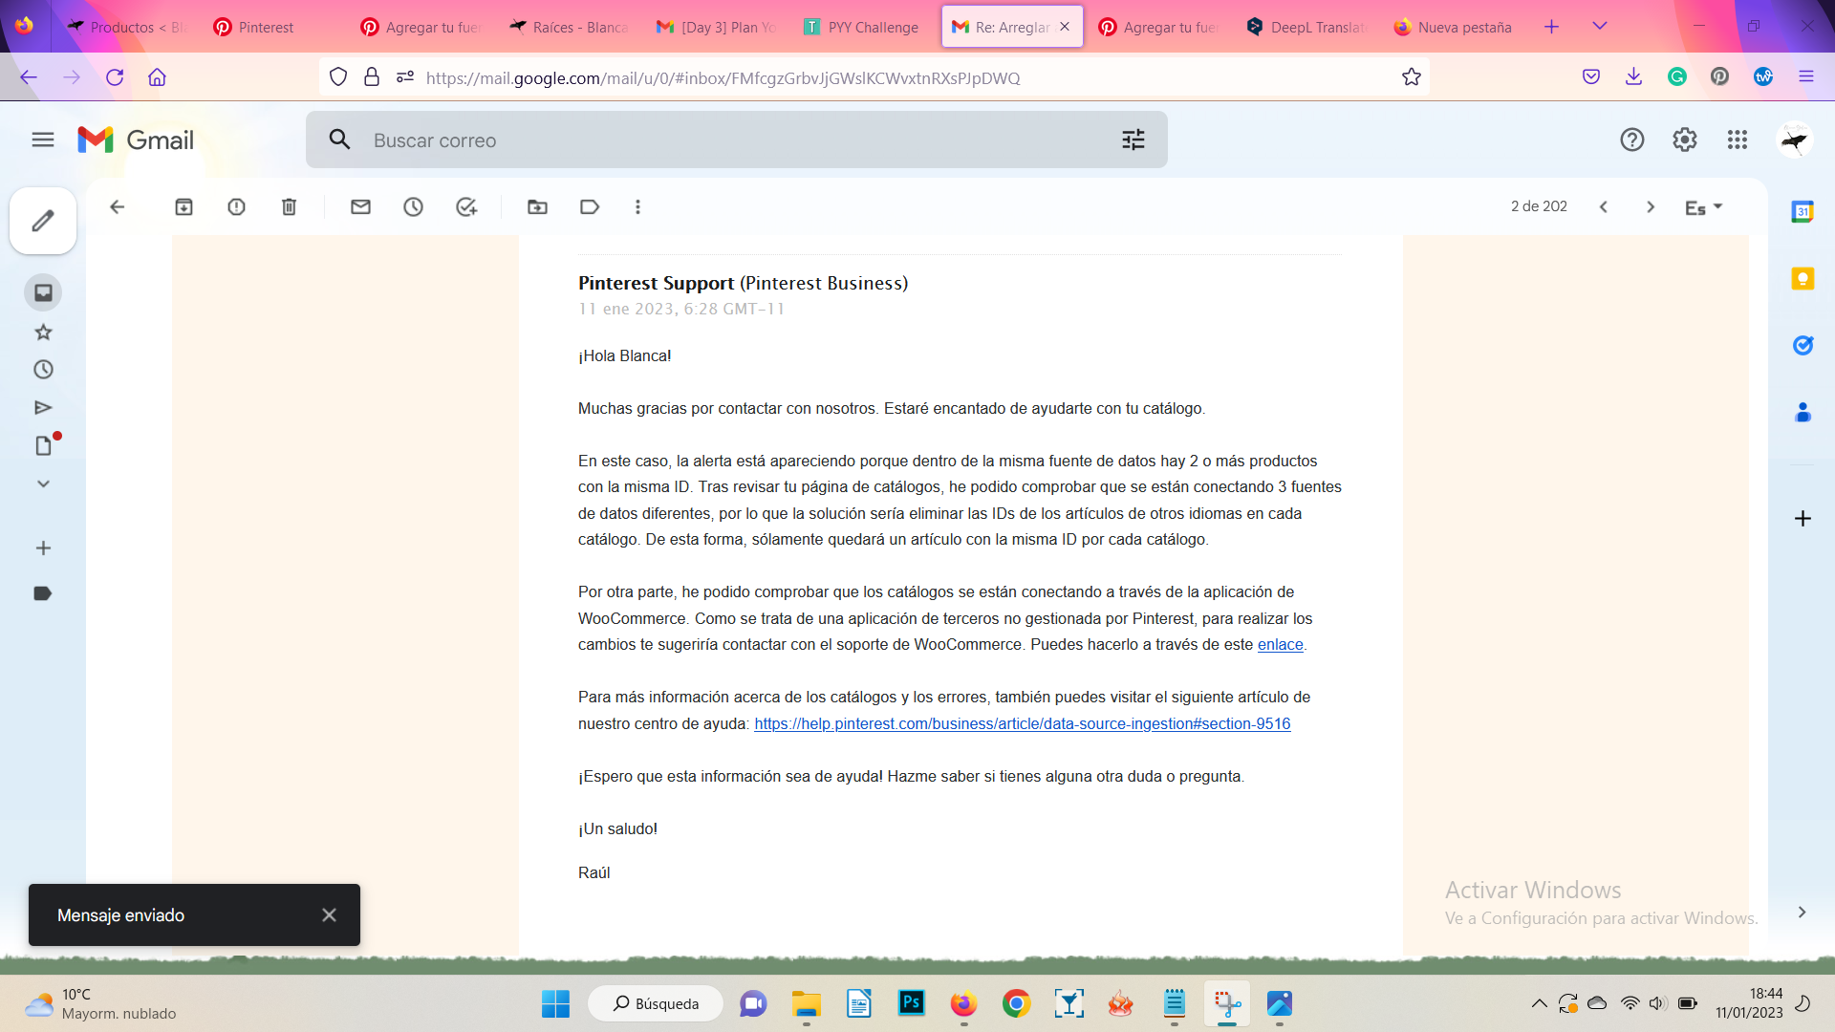This screenshot has width=1835, height=1032.
Task: Open more options three-dot menu
Action: click(x=637, y=206)
